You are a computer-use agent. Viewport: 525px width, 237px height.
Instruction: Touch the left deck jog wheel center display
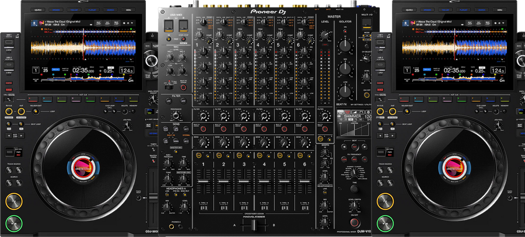pyautogui.click(x=83, y=168)
